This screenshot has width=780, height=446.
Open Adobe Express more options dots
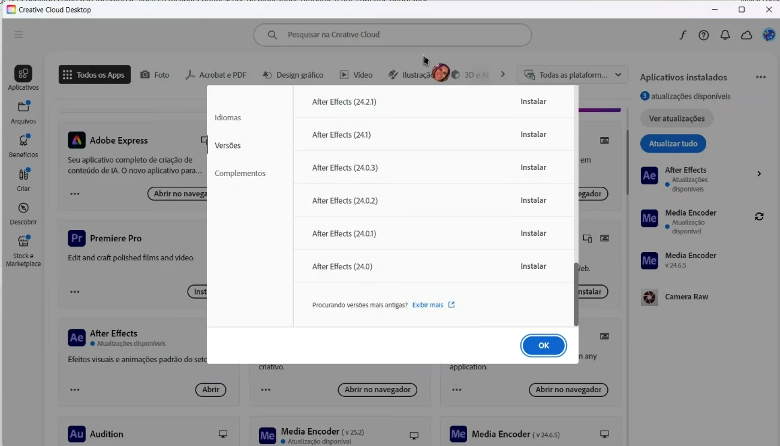(75, 194)
